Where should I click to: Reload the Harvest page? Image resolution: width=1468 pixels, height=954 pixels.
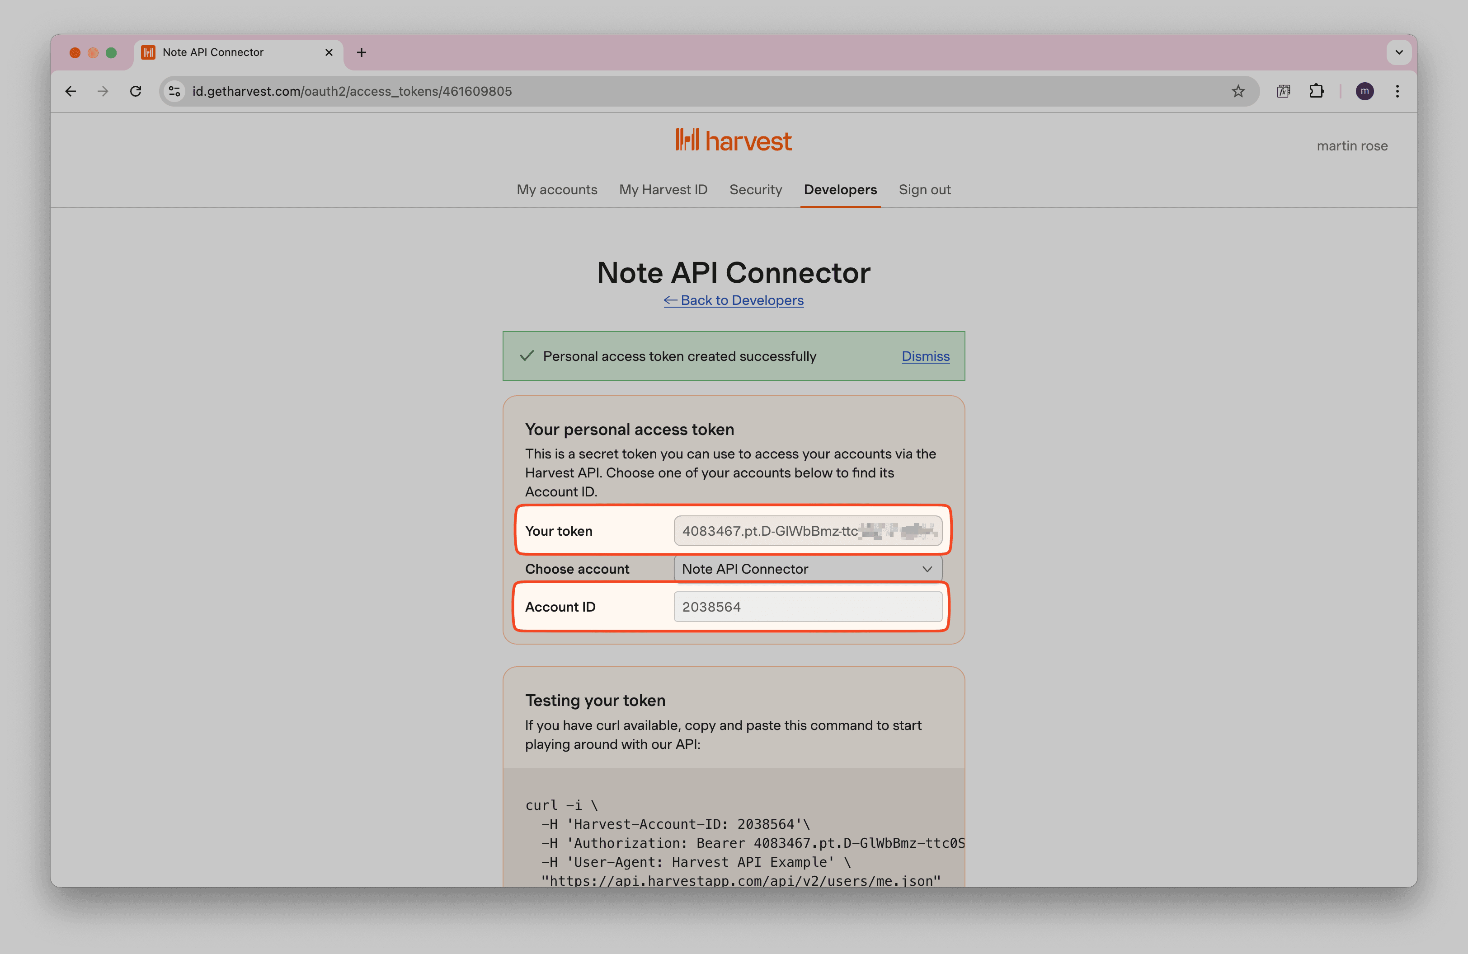pyautogui.click(x=136, y=91)
